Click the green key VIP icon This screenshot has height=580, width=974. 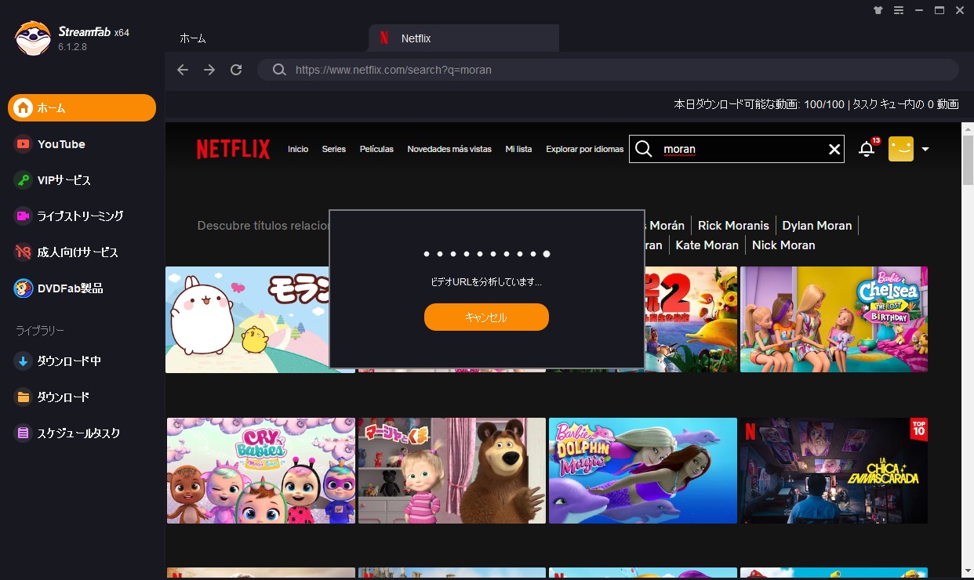[24, 180]
